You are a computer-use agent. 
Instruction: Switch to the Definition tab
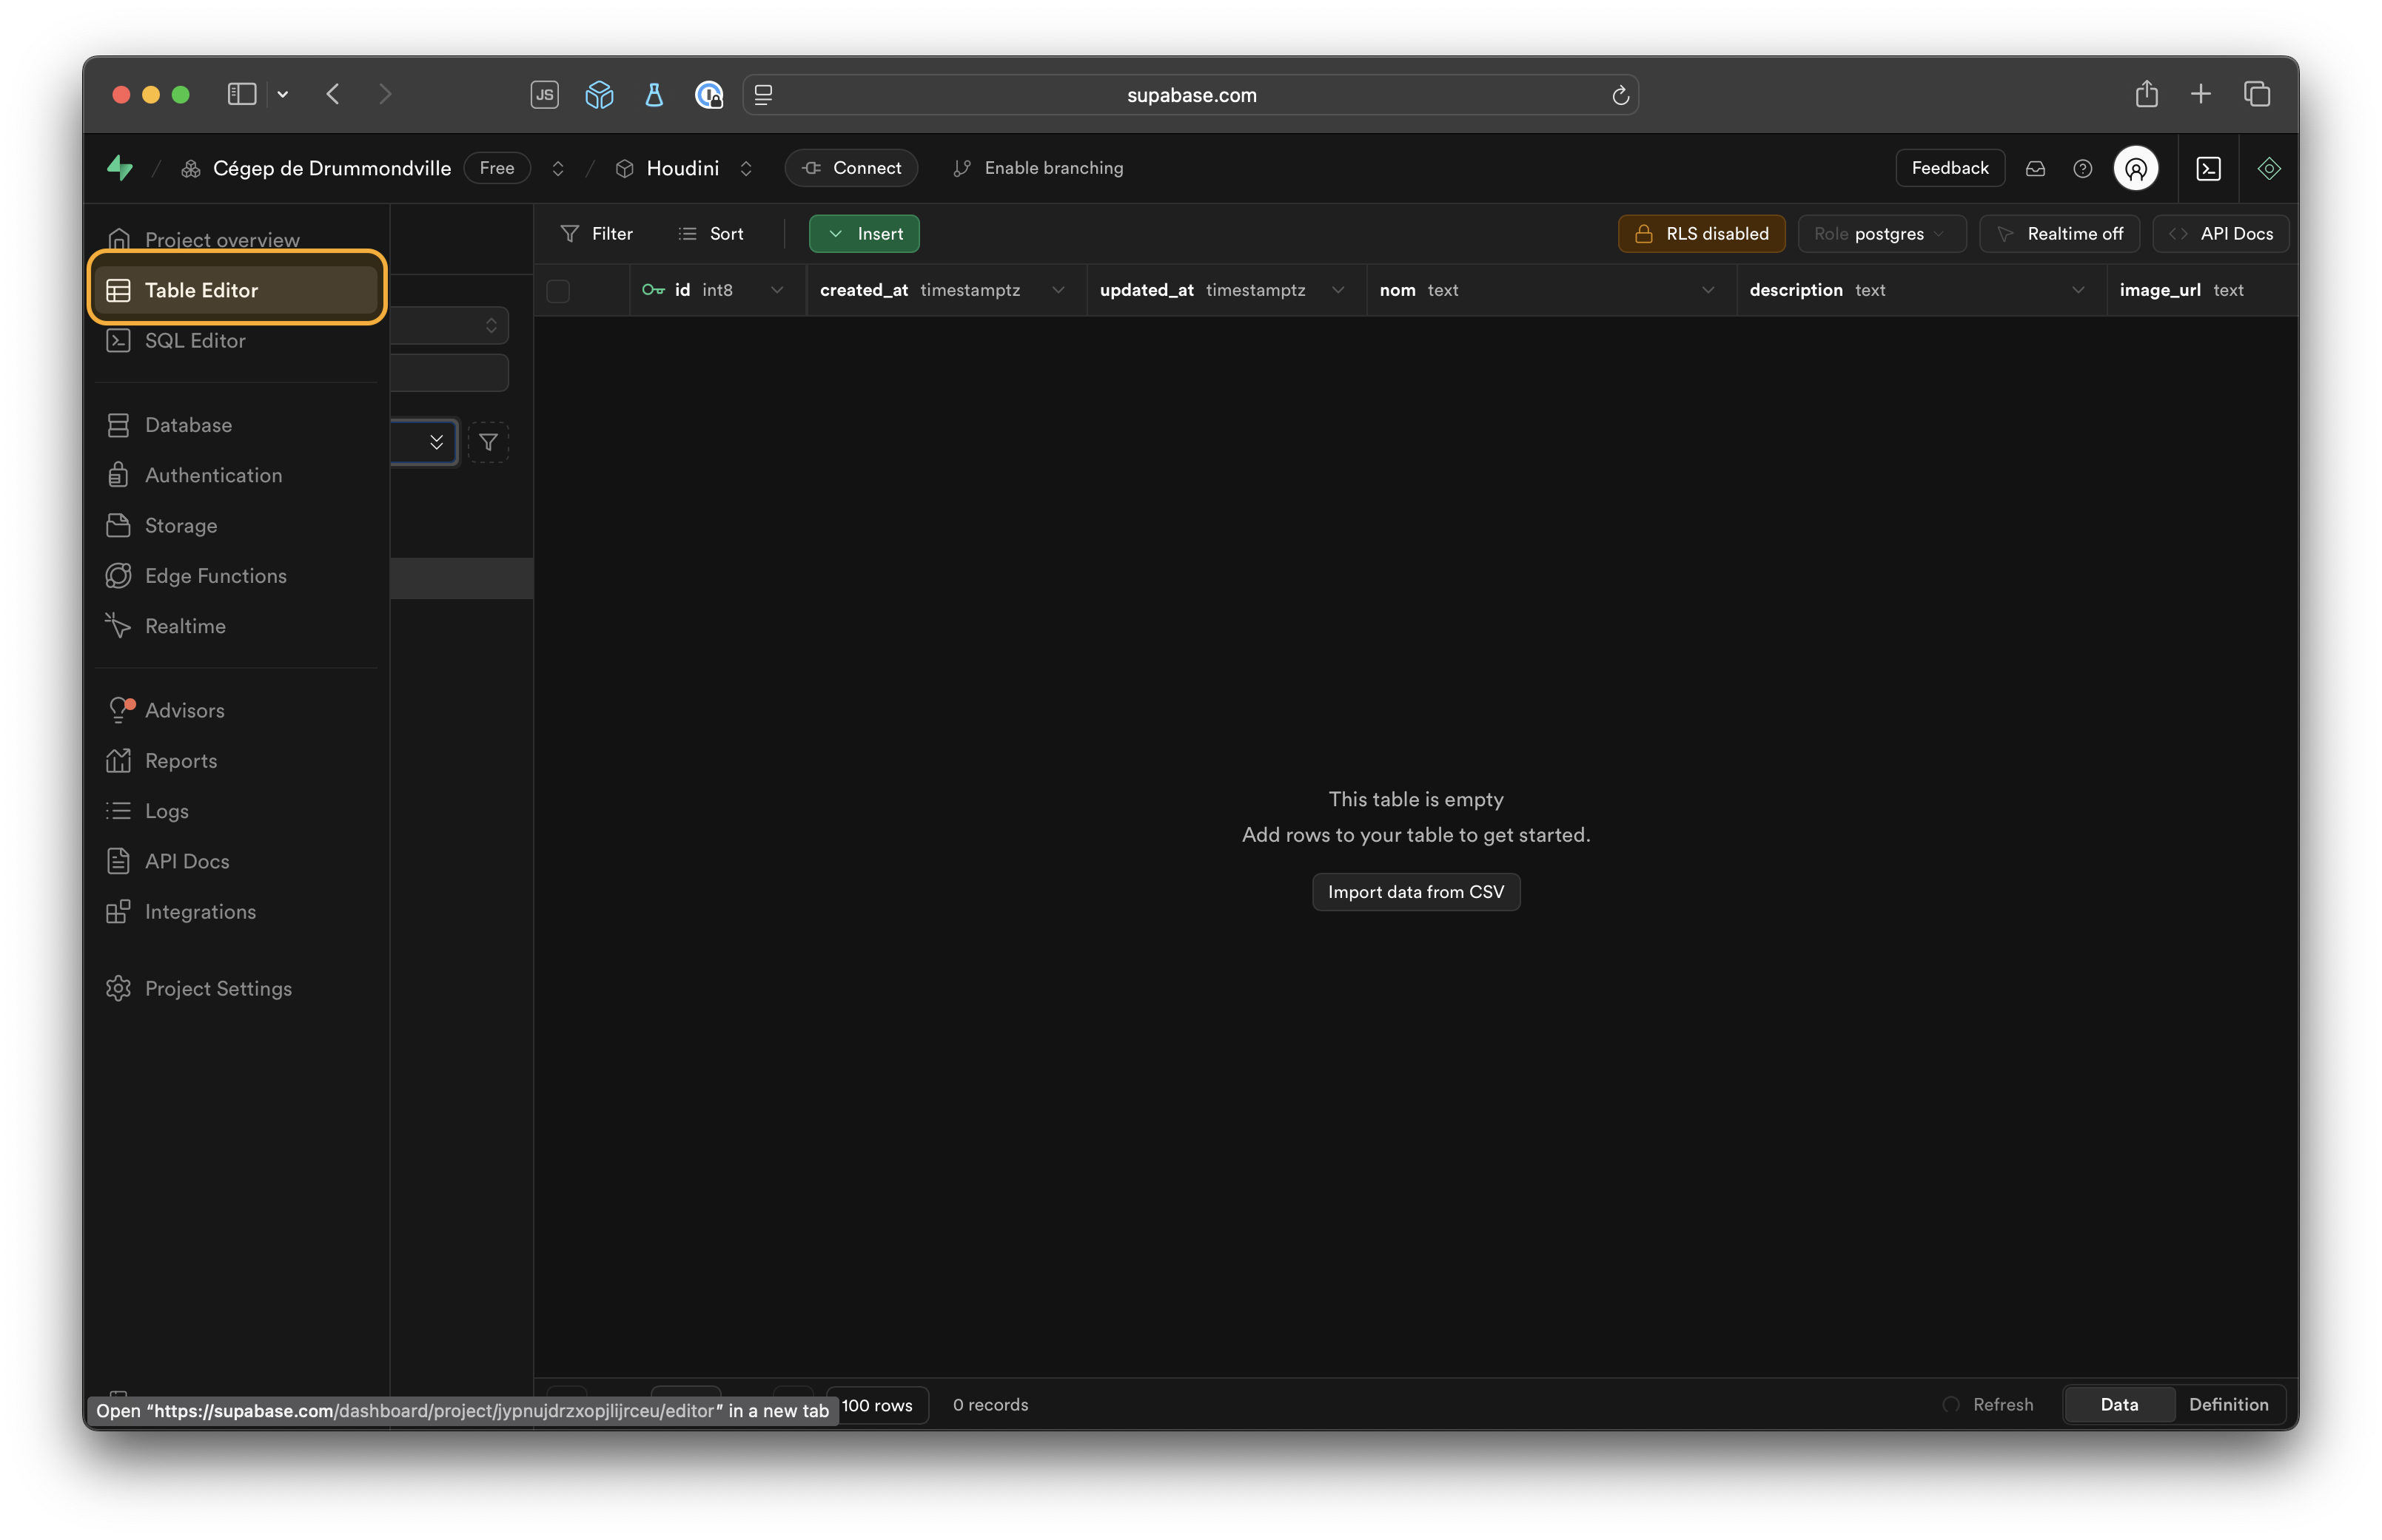pyautogui.click(x=2228, y=1404)
